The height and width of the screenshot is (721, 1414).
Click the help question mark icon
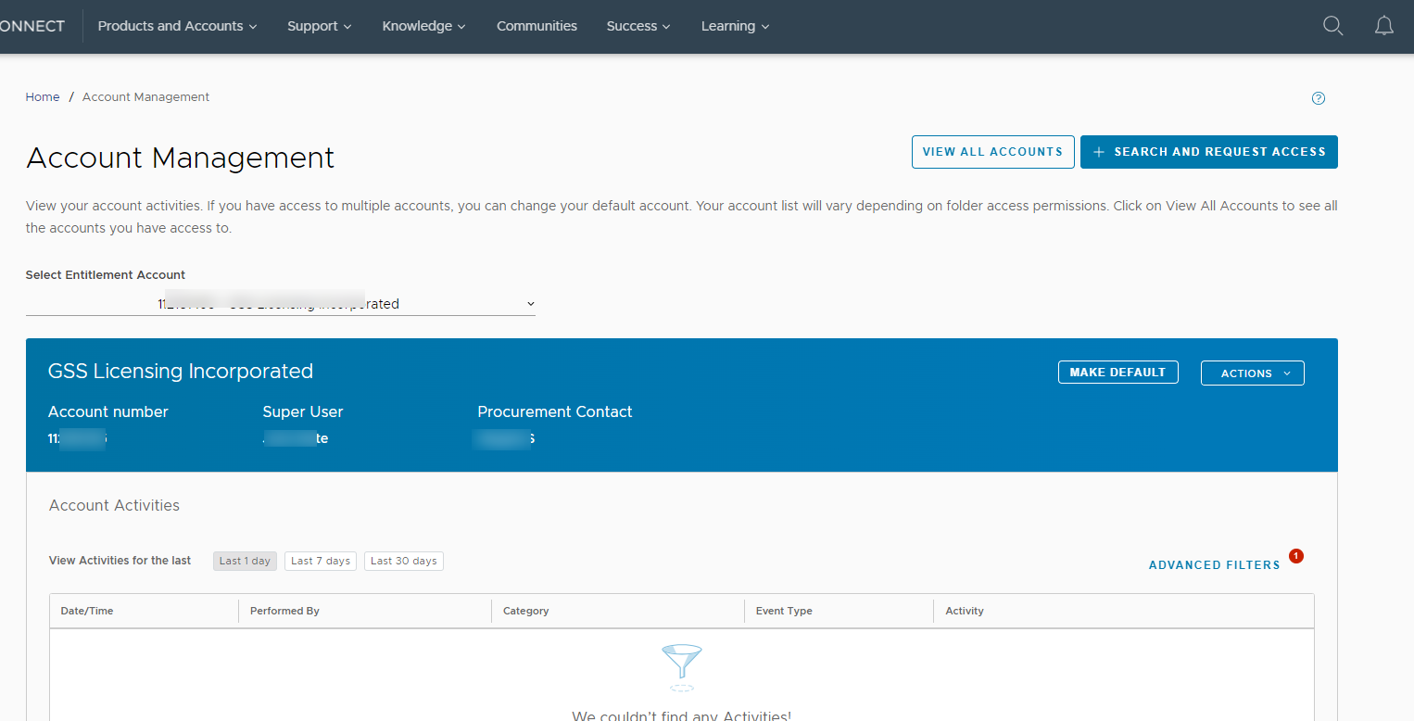click(1319, 98)
